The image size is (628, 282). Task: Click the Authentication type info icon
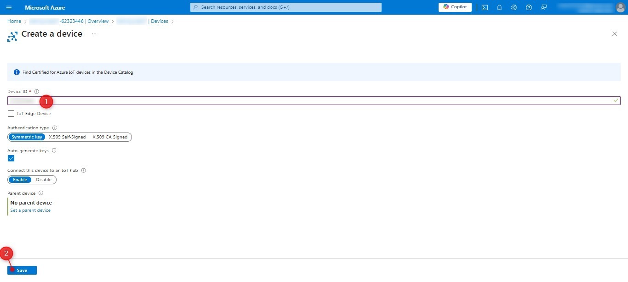[54, 128]
